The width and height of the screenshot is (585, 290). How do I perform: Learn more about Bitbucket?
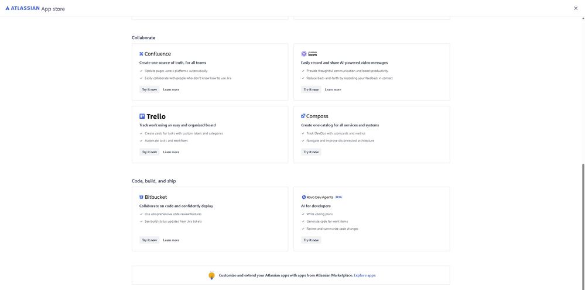click(171, 240)
